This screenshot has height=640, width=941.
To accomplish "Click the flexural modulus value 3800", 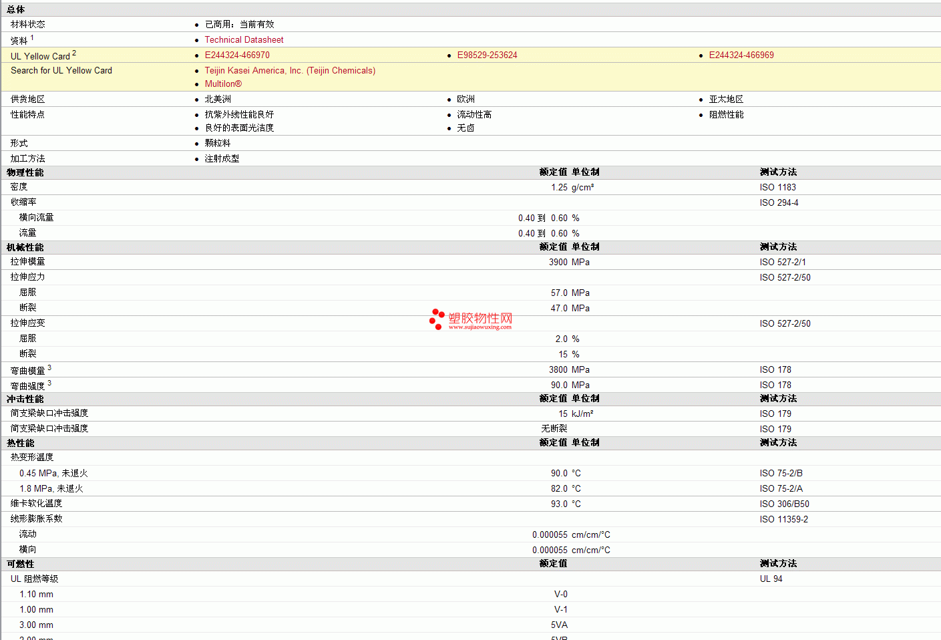I will pyautogui.click(x=558, y=370).
